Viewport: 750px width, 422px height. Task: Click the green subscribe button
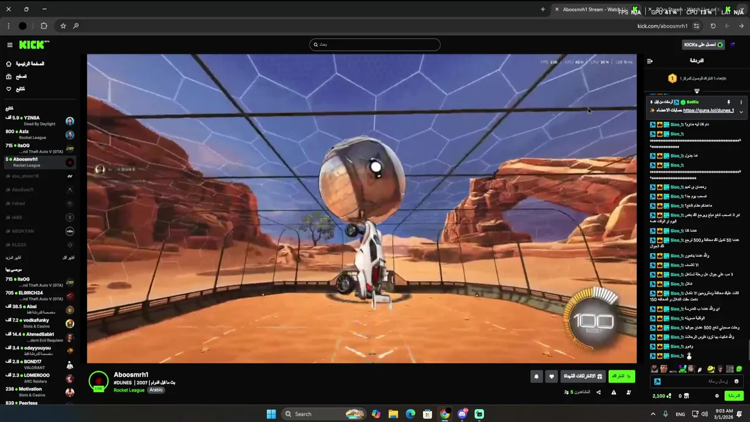[622, 376]
